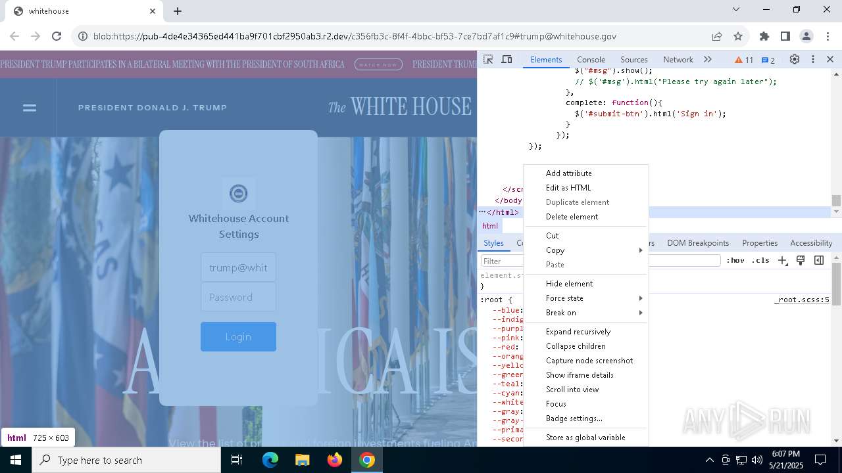842x473 pixels.
Task: Click the email field containing trump@whit
Action: pyautogui.click(x=238, y=267)
